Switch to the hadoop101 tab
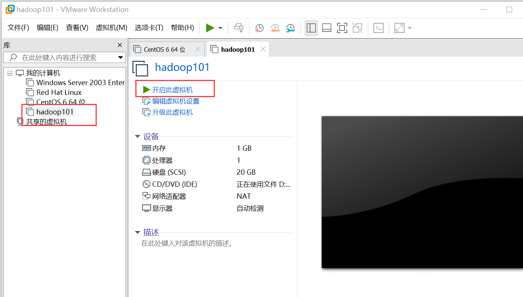 pyautogui.click(x=238, y=49)
